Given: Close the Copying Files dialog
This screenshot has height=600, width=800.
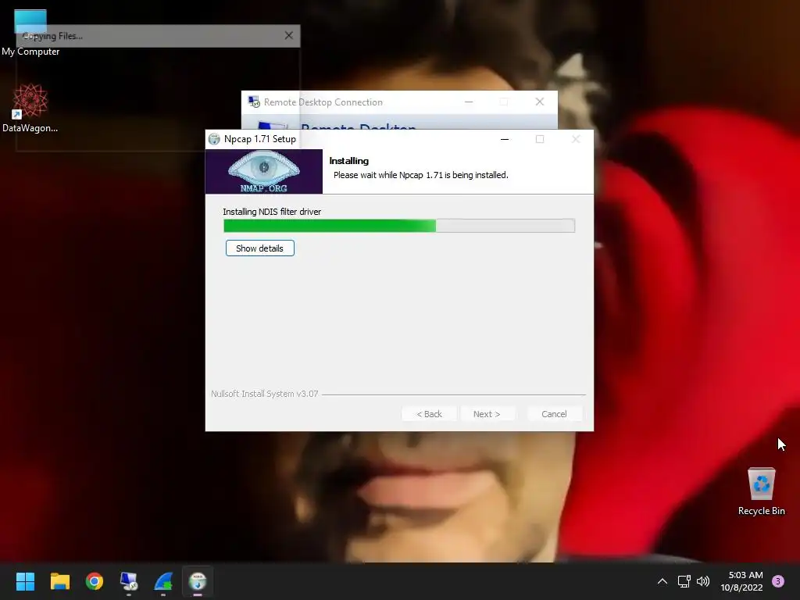Looking at the screenshot, I should coord(289,36).
